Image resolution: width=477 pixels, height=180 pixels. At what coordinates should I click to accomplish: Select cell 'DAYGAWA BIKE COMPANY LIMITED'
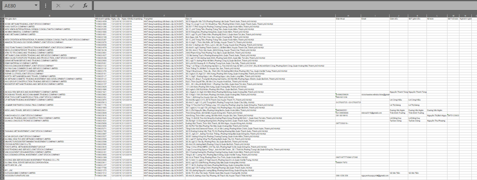pos(49,173)
